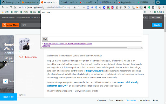Image resolution: width=166 pixels, height=104 pixels.
Task: Click the save button in popup
Action: (x=45, y=39)
